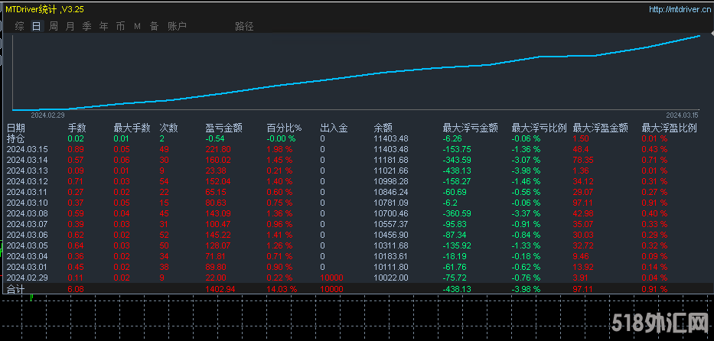
Task: Select the 2024.03.15 row date
Action: coord(27,149)
